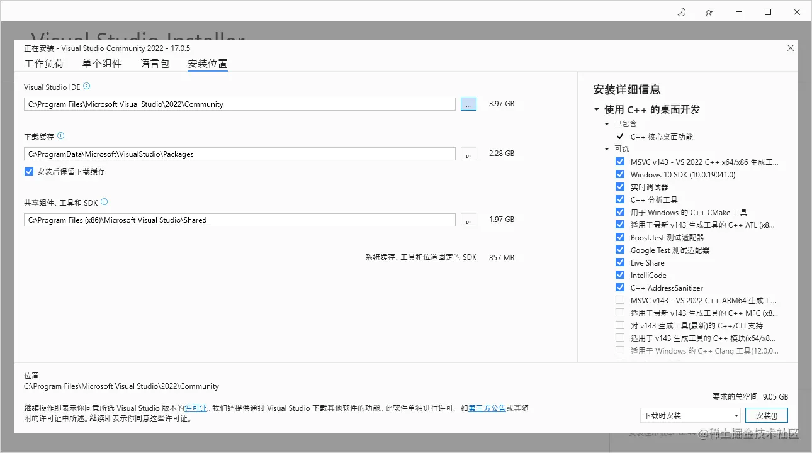Uncheck Google Test 测试适配器
This screenshot has height=453, width=812.
pyautogui.click(x=620, y=250)
